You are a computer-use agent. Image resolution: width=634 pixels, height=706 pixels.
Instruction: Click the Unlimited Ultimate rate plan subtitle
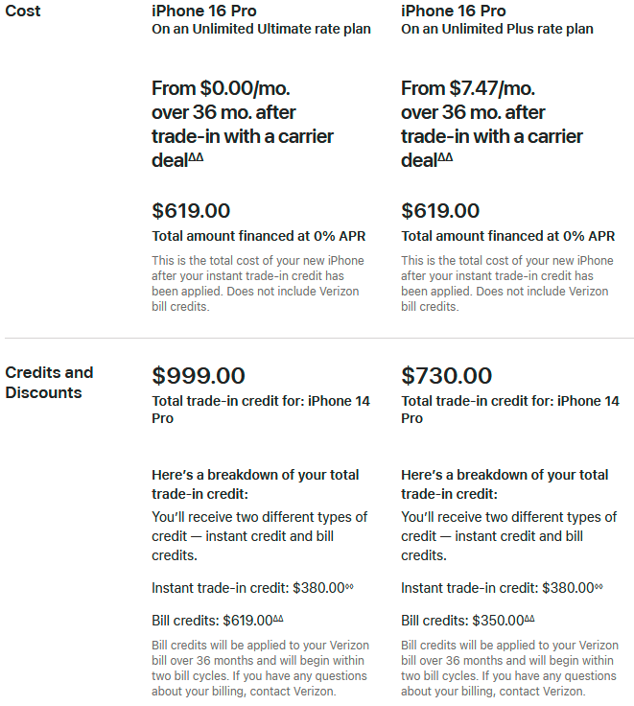coord(261,29)
